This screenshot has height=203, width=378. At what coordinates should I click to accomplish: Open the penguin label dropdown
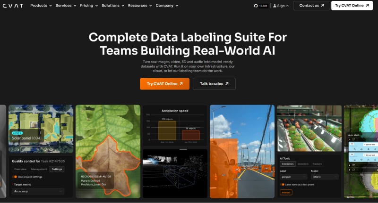(x=293, y=177)
